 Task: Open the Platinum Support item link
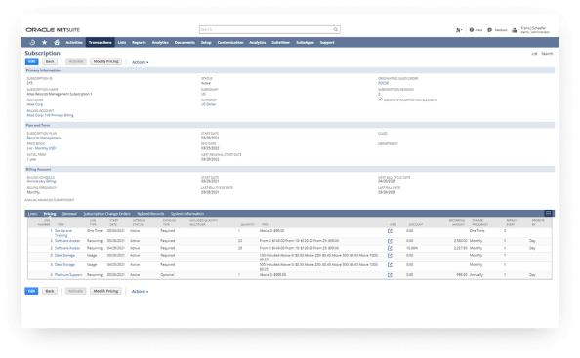pos(68,275)
